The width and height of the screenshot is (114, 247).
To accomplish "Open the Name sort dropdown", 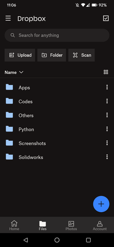I will tap(14, 72).
